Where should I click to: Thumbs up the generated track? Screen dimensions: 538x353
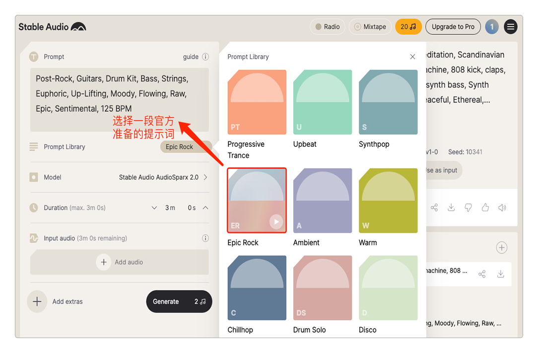click(485, 207)
